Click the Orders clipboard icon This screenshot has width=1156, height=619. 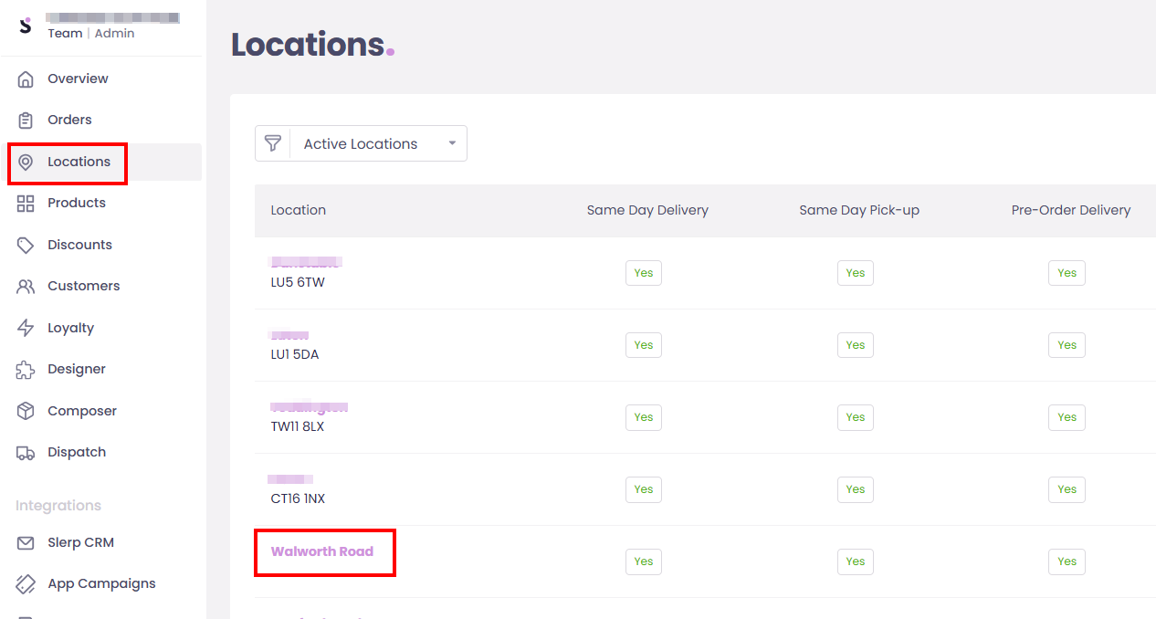pos(26,121)
